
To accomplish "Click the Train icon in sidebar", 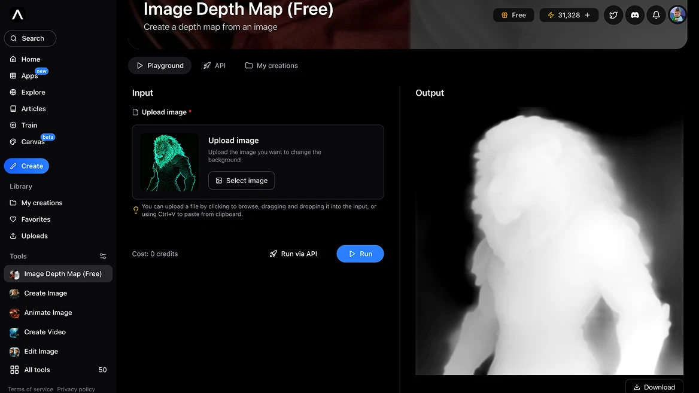I will point(13,125).
